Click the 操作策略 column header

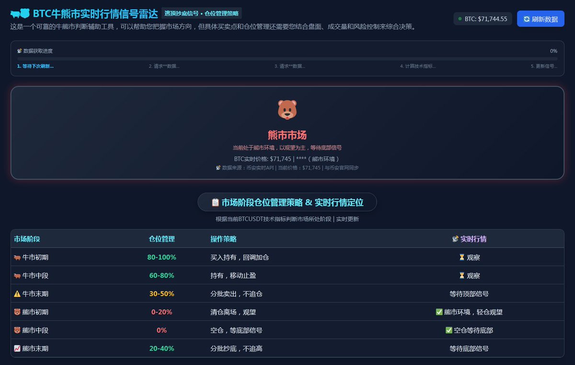(x=223, y=239)
